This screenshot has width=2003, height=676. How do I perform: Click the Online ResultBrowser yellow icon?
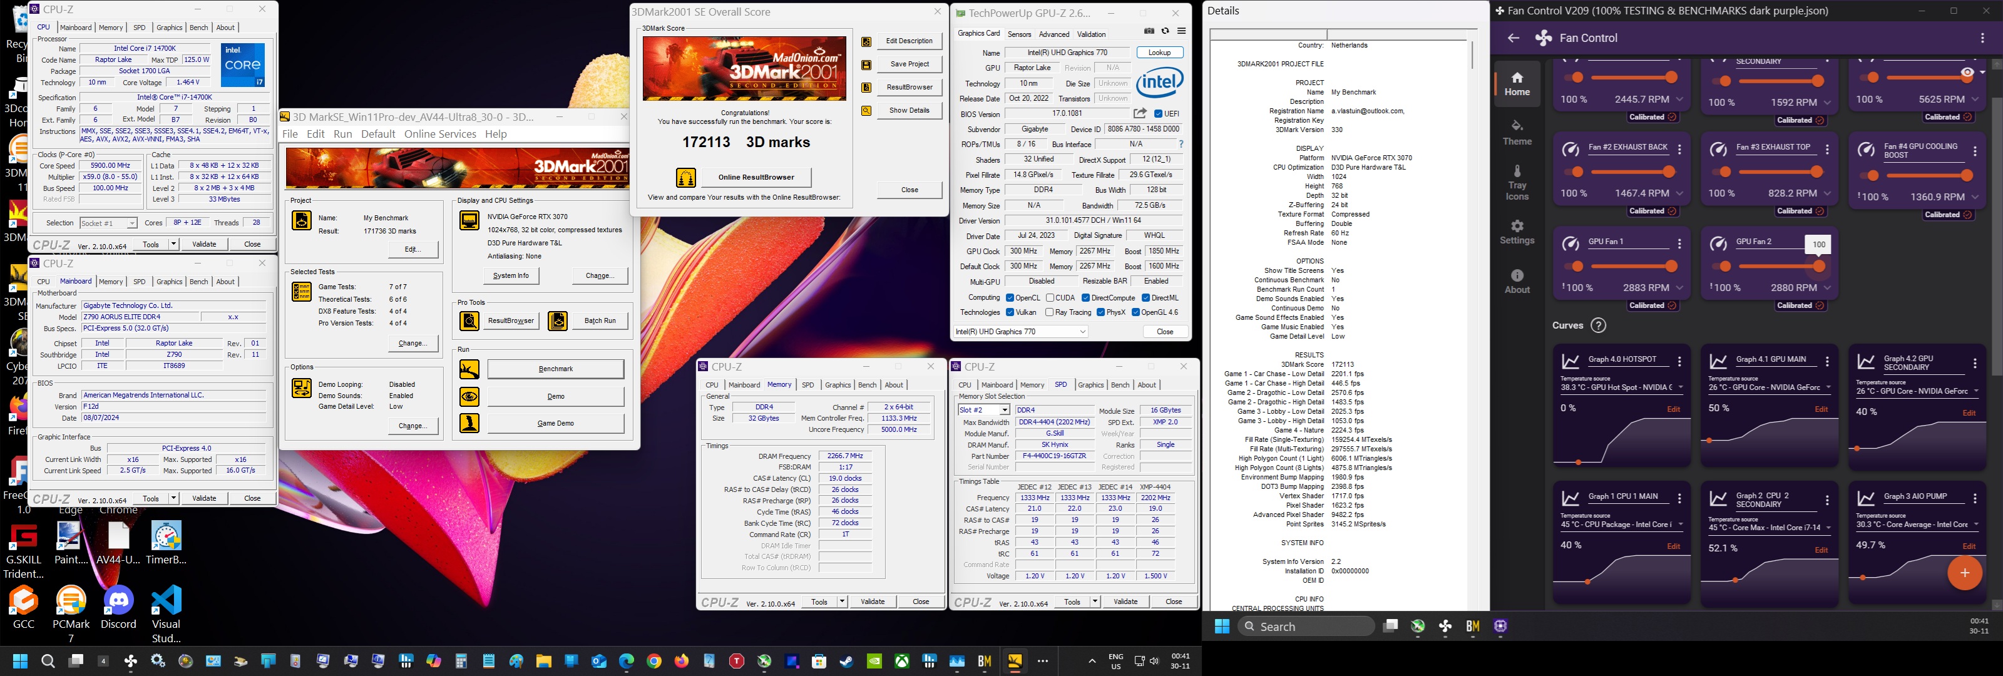pos(686,177)
